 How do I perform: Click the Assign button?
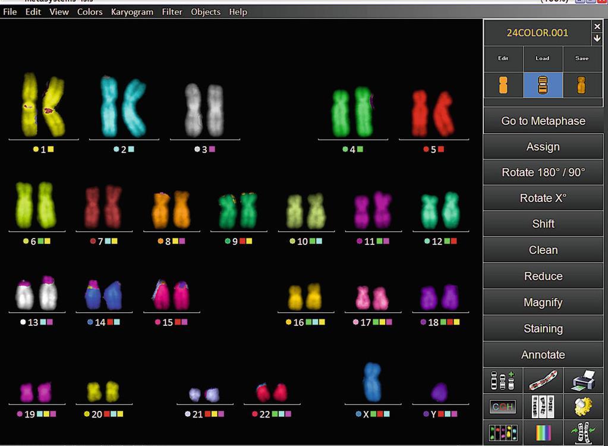(x=543, y=147)
